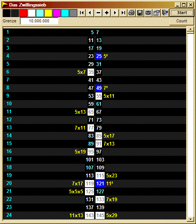Focus the Grenze limit input field
The height and width of the screenshot is (224, 196).
tap(39, 21)
